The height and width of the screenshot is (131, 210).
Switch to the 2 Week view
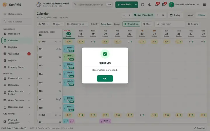pyautogui.click(x=201, y=15)
